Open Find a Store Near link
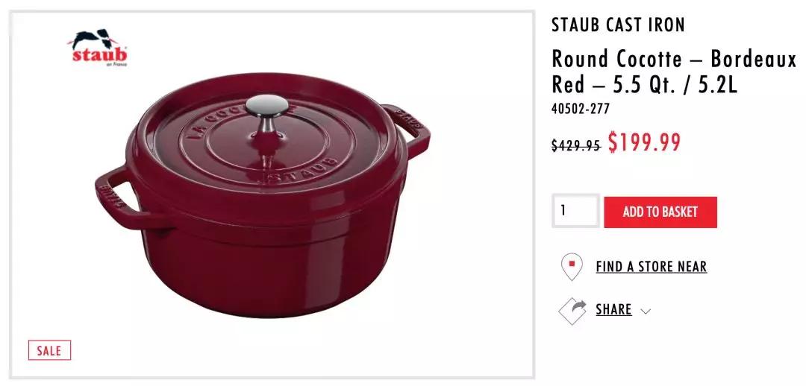The height and width of the screenshot is (386, 806). tap(652, 267)
